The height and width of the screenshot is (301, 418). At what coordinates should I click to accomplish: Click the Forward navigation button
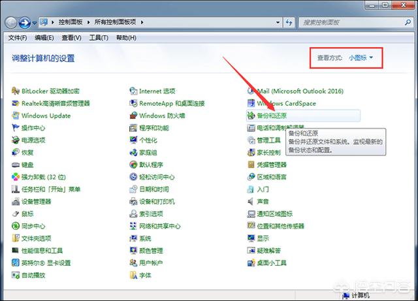pyautogui.click(x=25, y=23)
